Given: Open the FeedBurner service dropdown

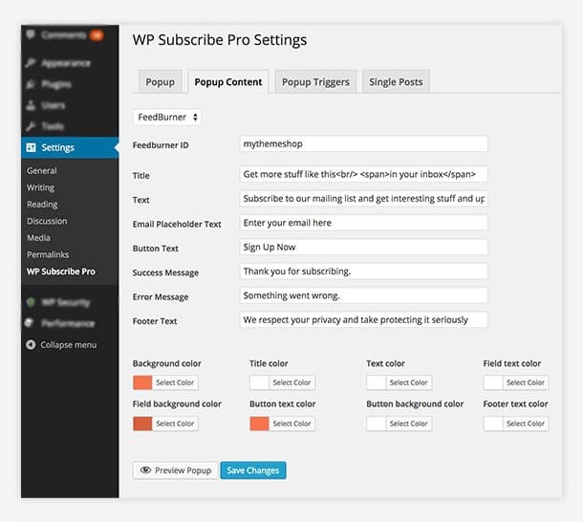Looking at the screenshot, I should pyautogui.click(x=167, y=117).
